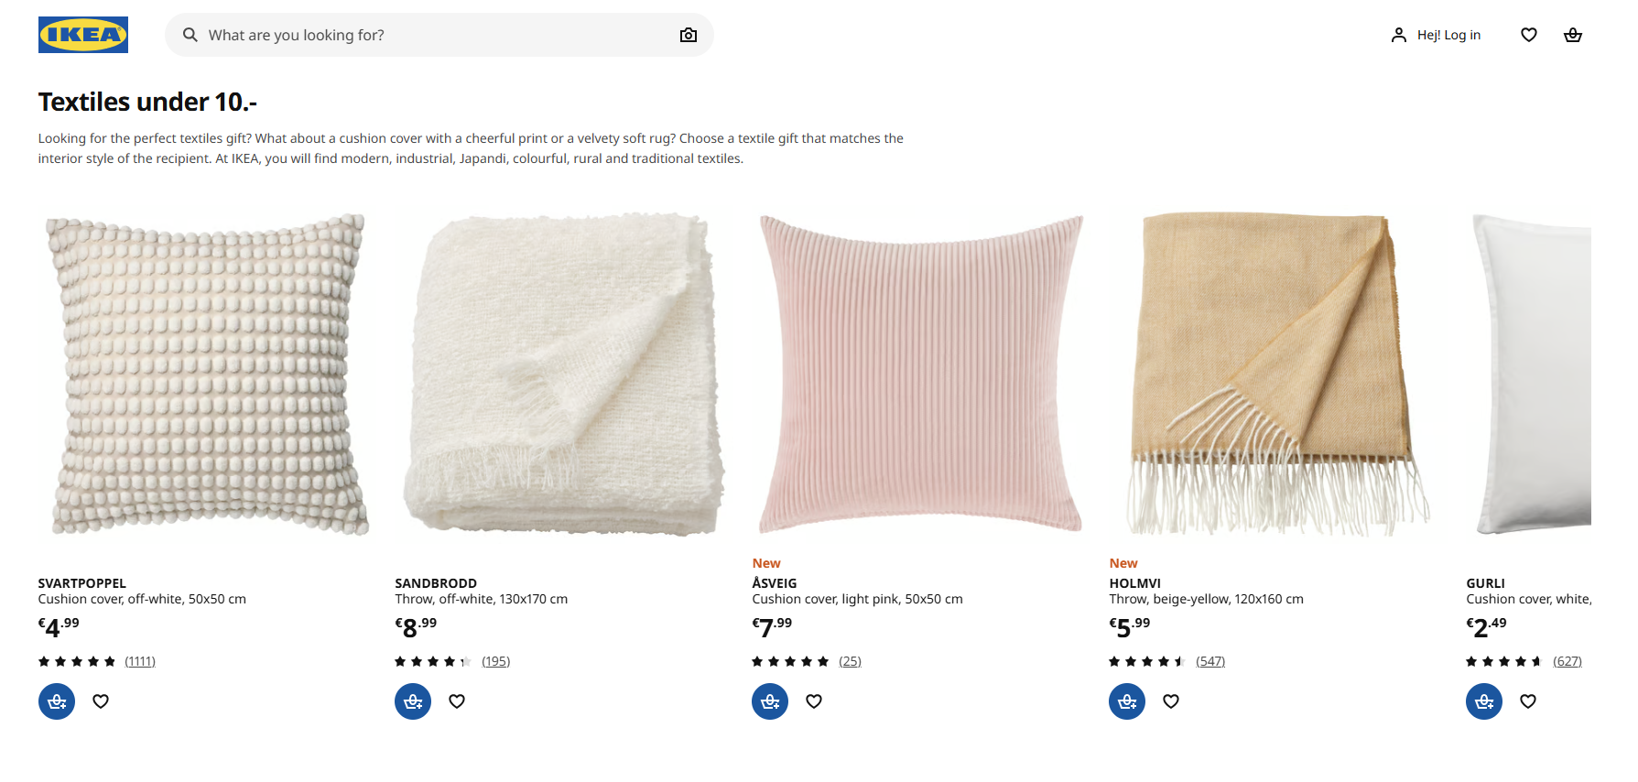Add SVARTPOPPEL cushion cover to bag

(57, 701)
